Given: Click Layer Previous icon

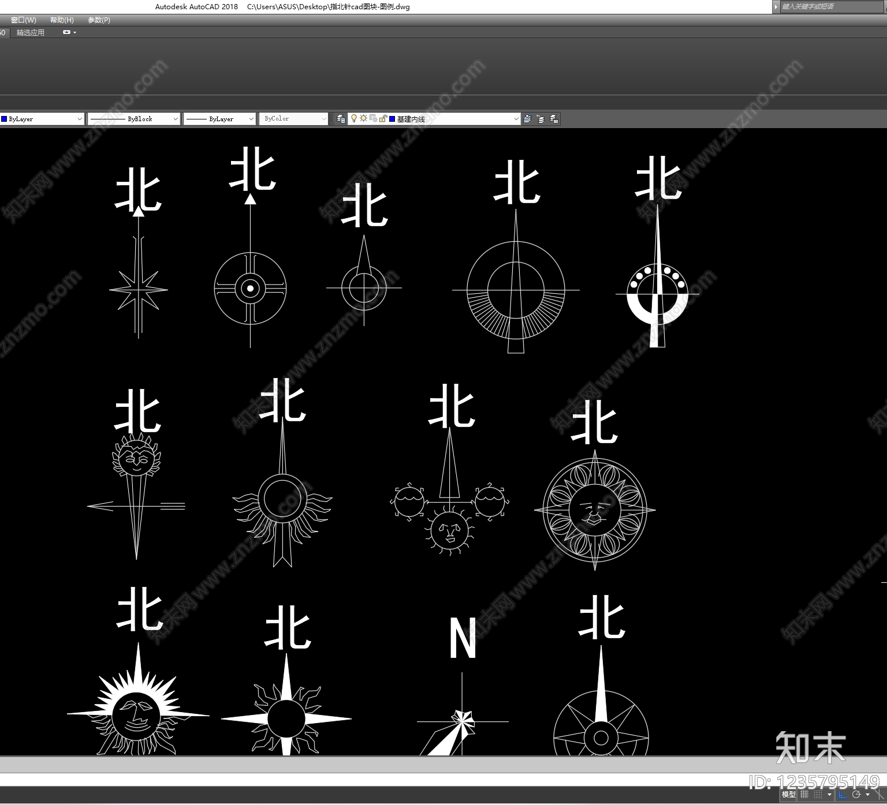Looking at the screenshot, I should coord(541,119).
